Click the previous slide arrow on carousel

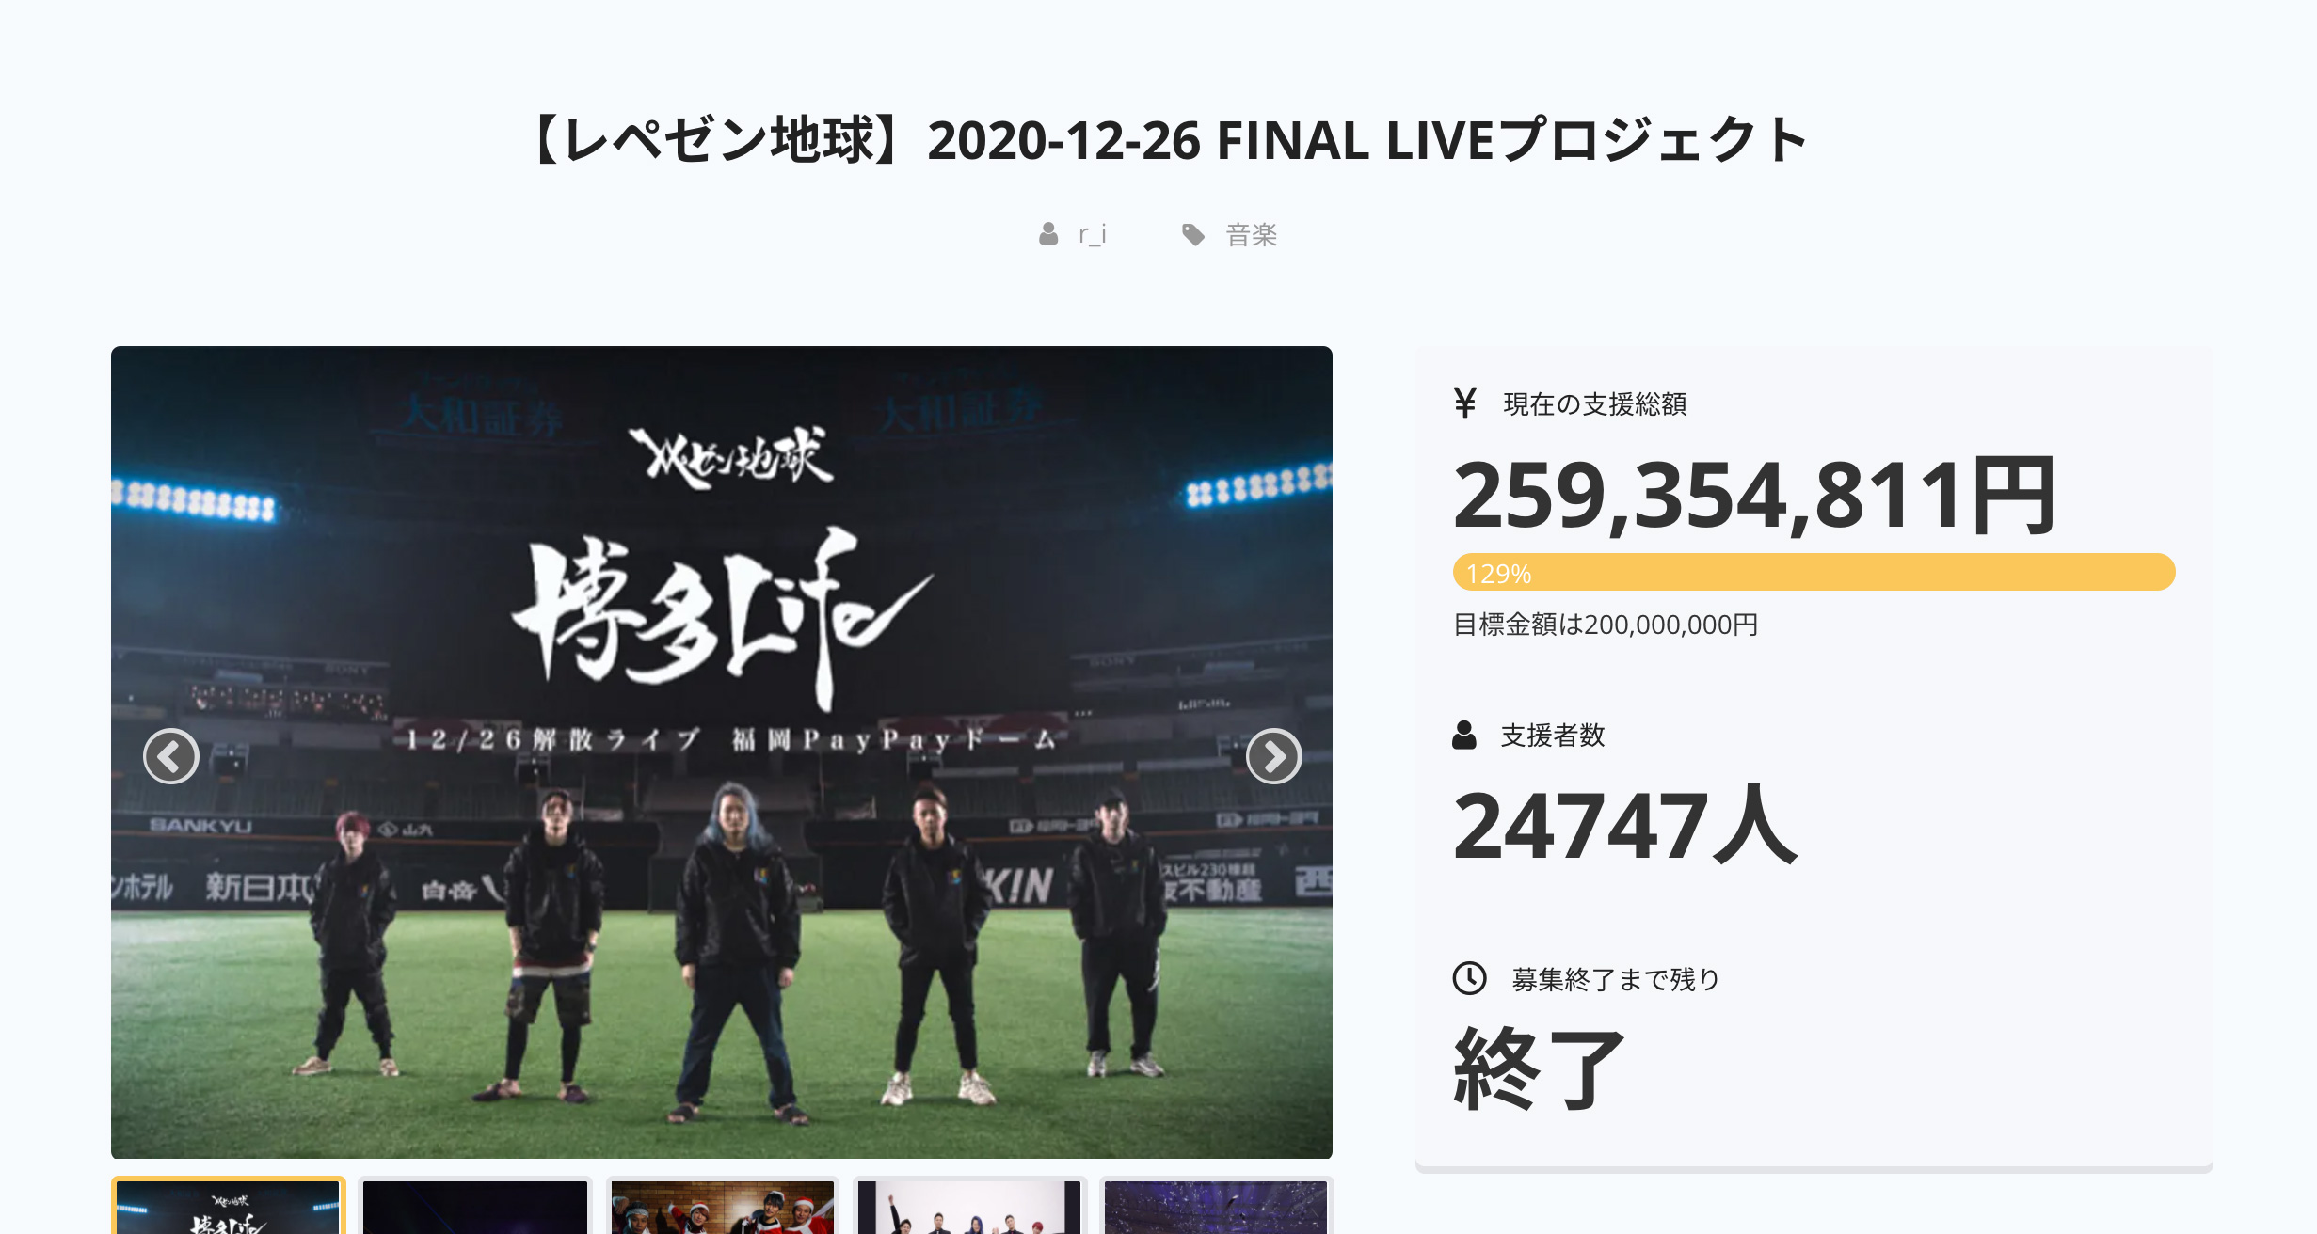171,755
